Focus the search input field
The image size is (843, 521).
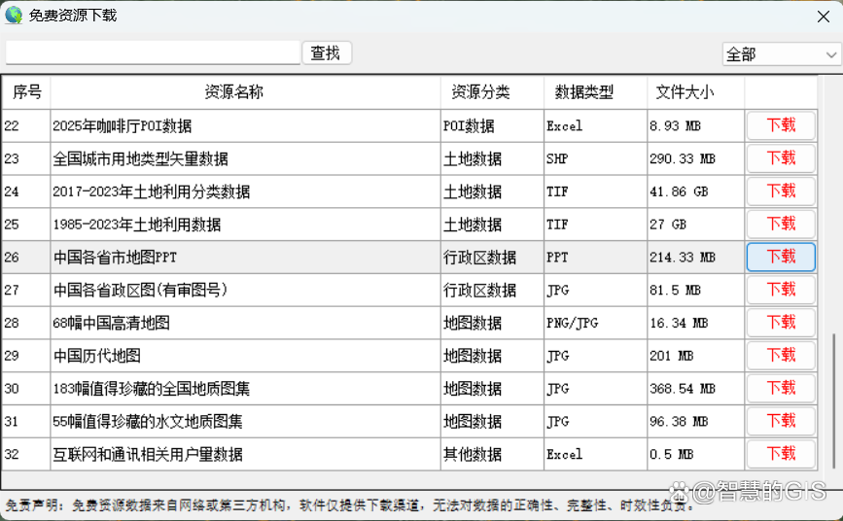(153, 52)
